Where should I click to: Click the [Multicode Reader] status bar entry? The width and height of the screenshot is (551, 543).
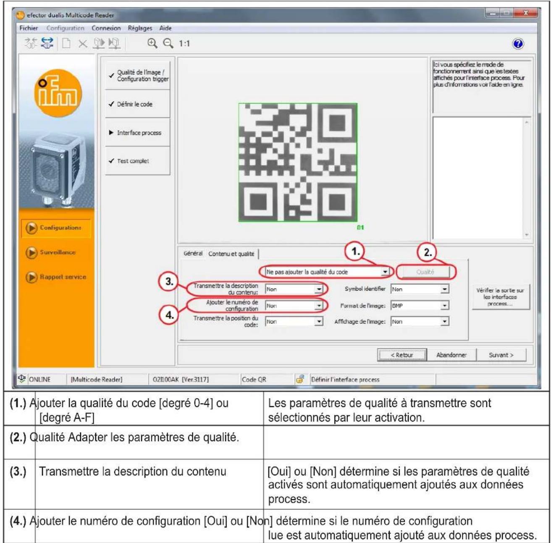97,379
